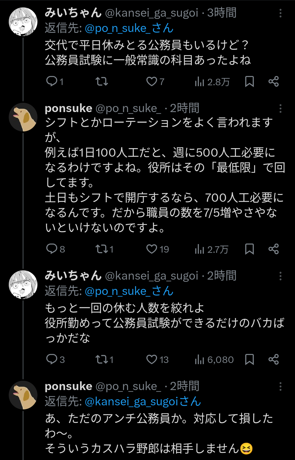This screenshot has height=460, width=295.
Task: Open more options for first tweet
Action: coord(281,13)
